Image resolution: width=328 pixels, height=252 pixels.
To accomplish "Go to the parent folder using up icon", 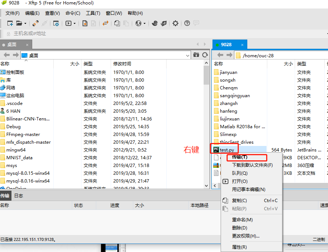I will (197, 54).
